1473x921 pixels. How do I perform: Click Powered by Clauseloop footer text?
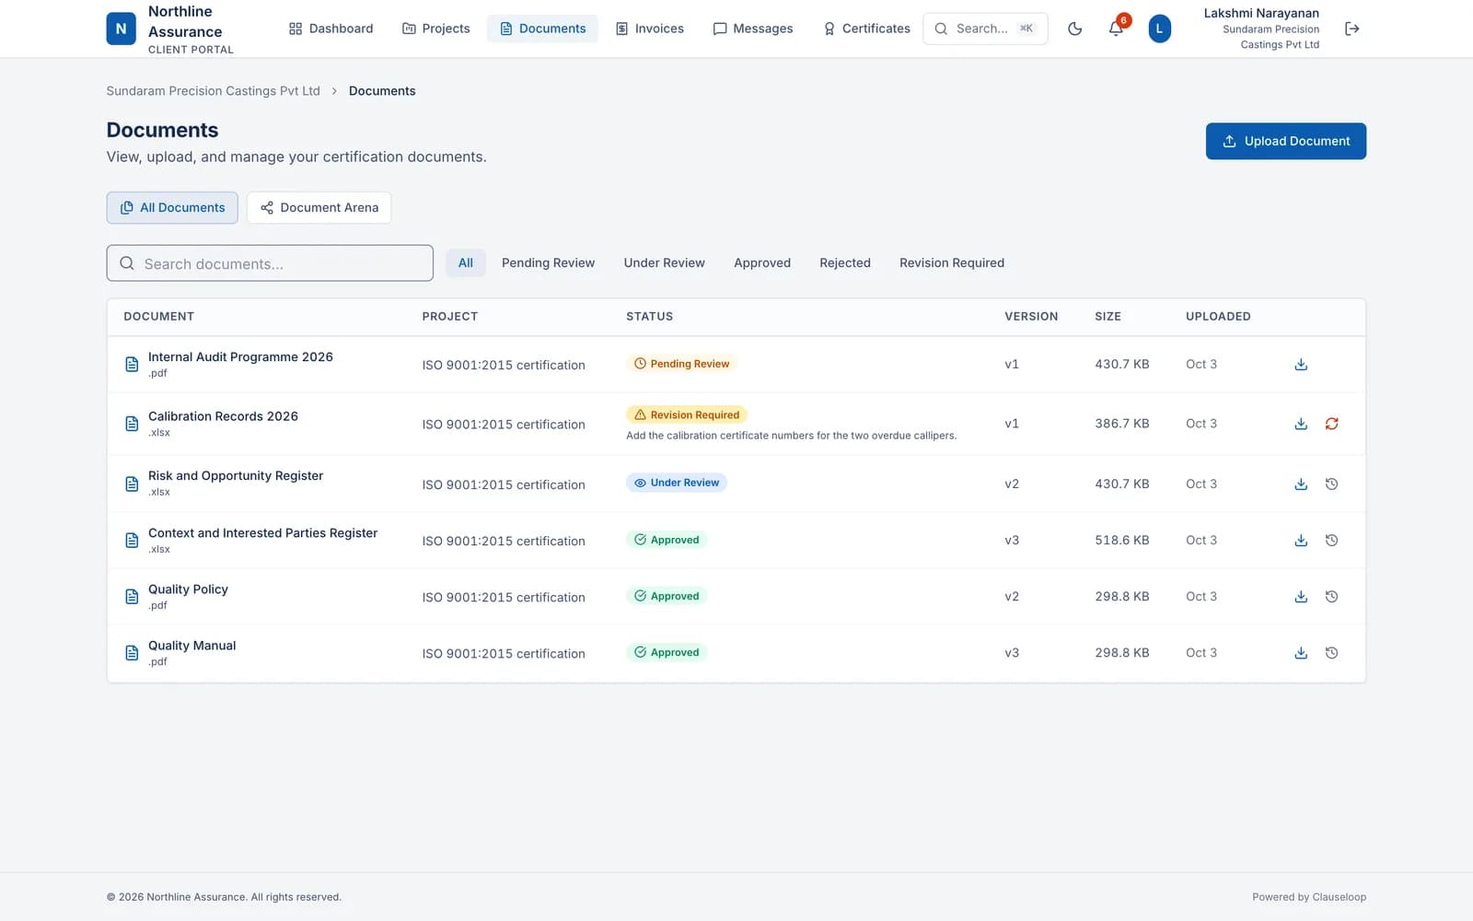(x=1308, y=897)
